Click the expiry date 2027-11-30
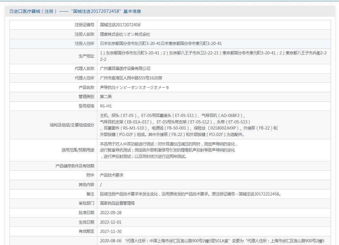Image resolution: width=339 pixels, height=245 pixels. point(110,231)
